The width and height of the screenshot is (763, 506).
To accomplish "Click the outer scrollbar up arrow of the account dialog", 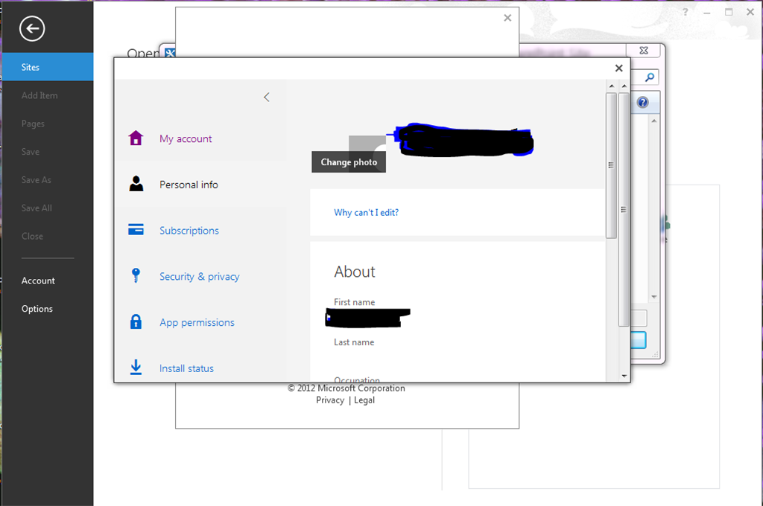I will click(x=624, y=86).
